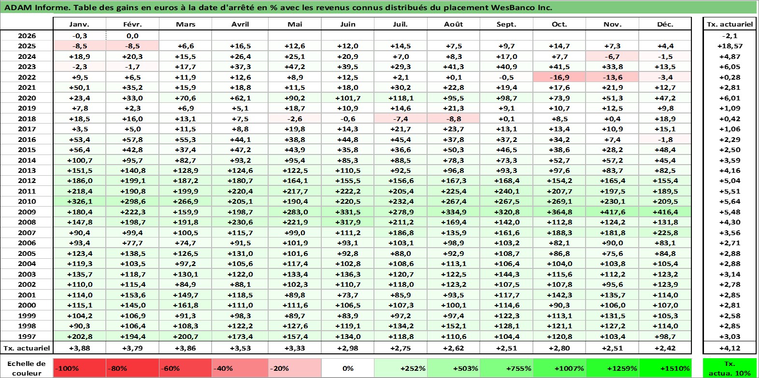Click the January actuarial rate +3,88

click(x=79, y=348)
